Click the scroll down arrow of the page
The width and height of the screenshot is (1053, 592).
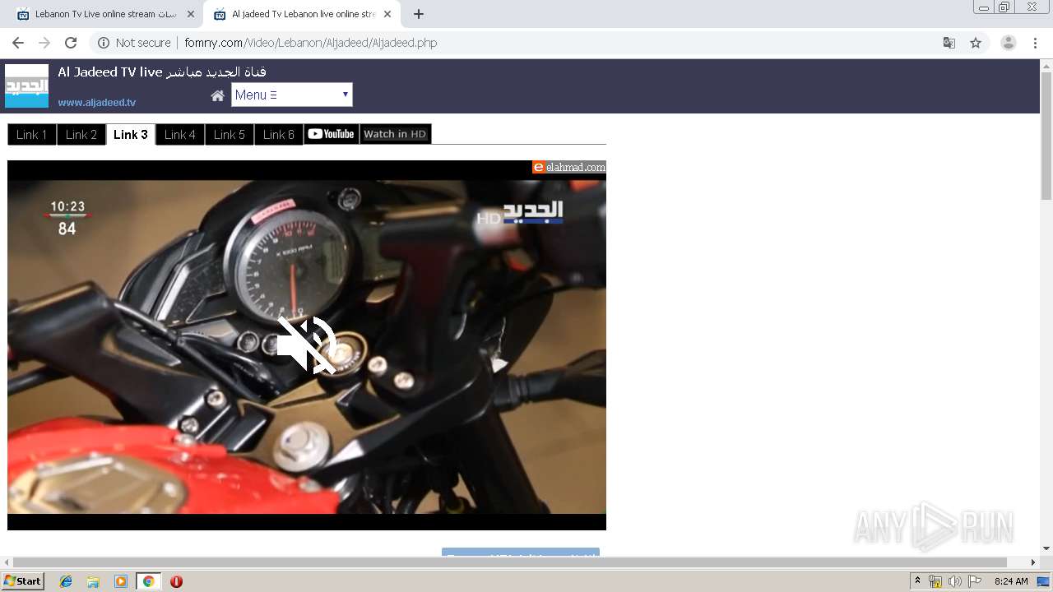coord(1046,548)
